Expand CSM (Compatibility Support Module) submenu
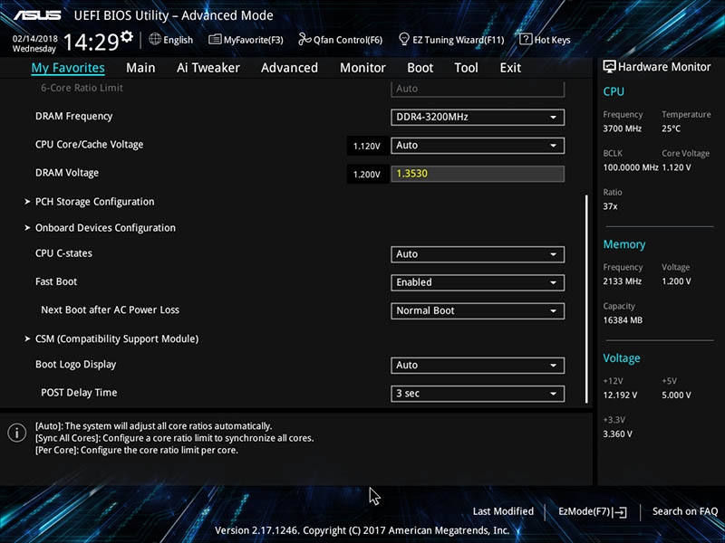Screen dimensions: 725x543 pyautogui.click(x=117, y=338)
